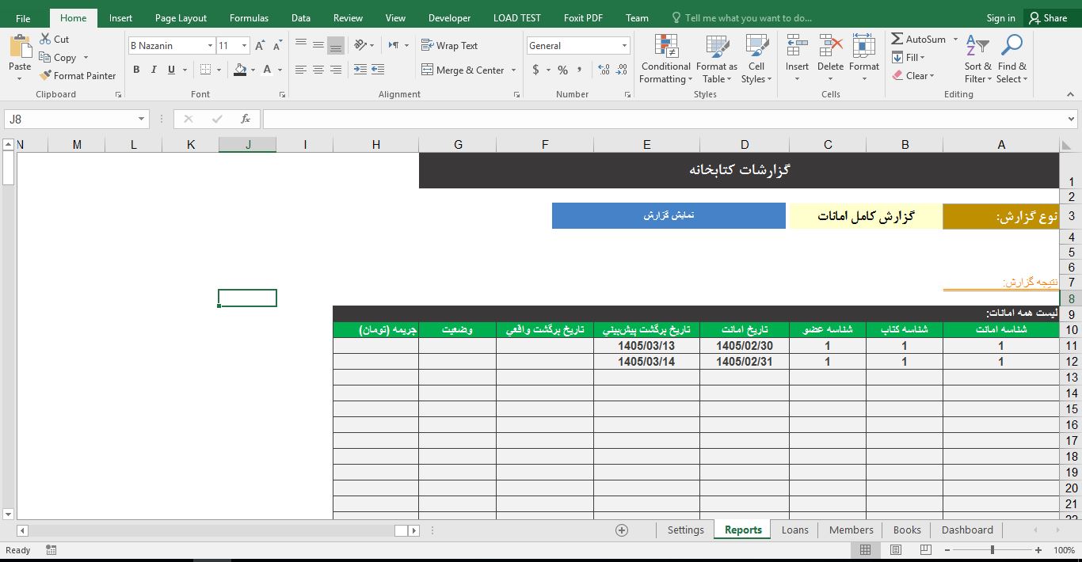This screenshot has height=562, width=1082.
Task: Increase decimal places
Action: click(x=604, y=70)
